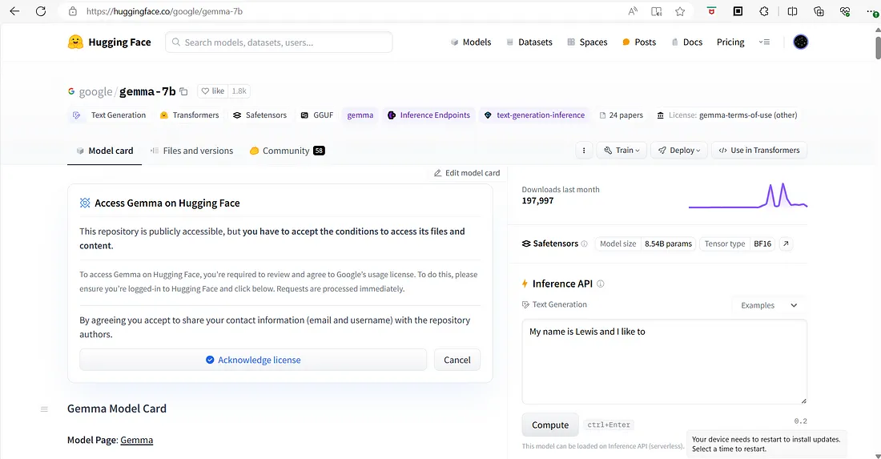Open the read aloud icon

click(x=633, y=11)
